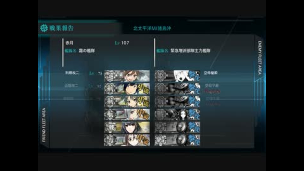This screenshot has width=304, height=171.
Task: Click the 戦果報告 header title
Action: pos(62,28)
